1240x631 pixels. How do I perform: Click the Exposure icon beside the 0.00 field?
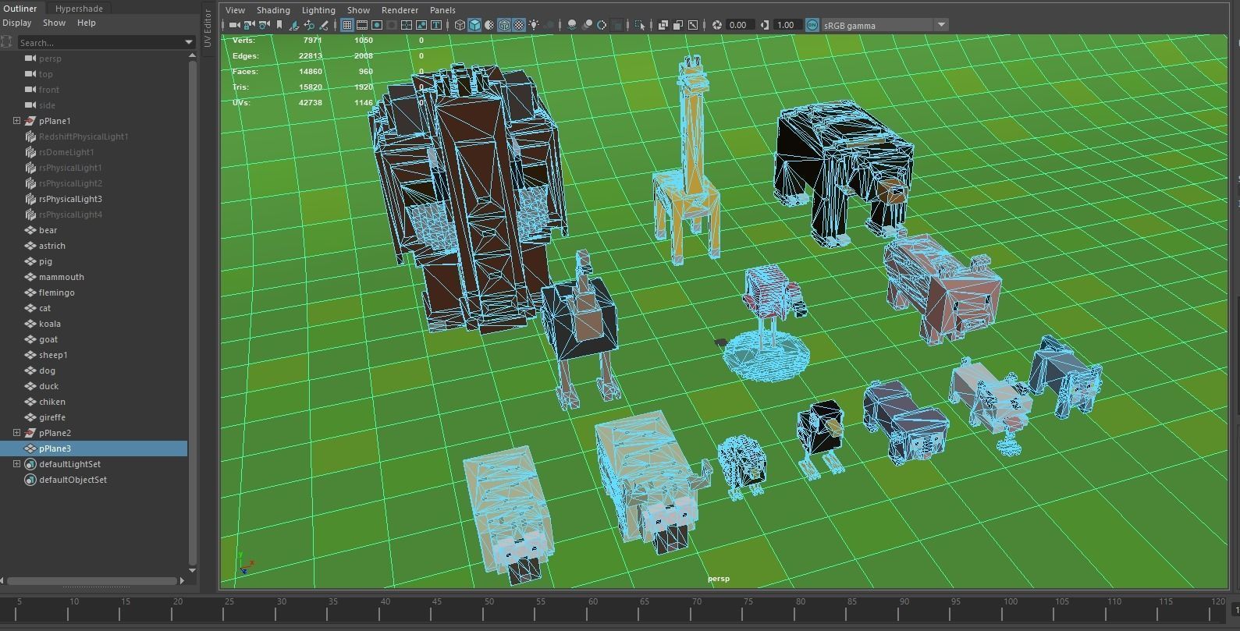click(x=717, y=25)
